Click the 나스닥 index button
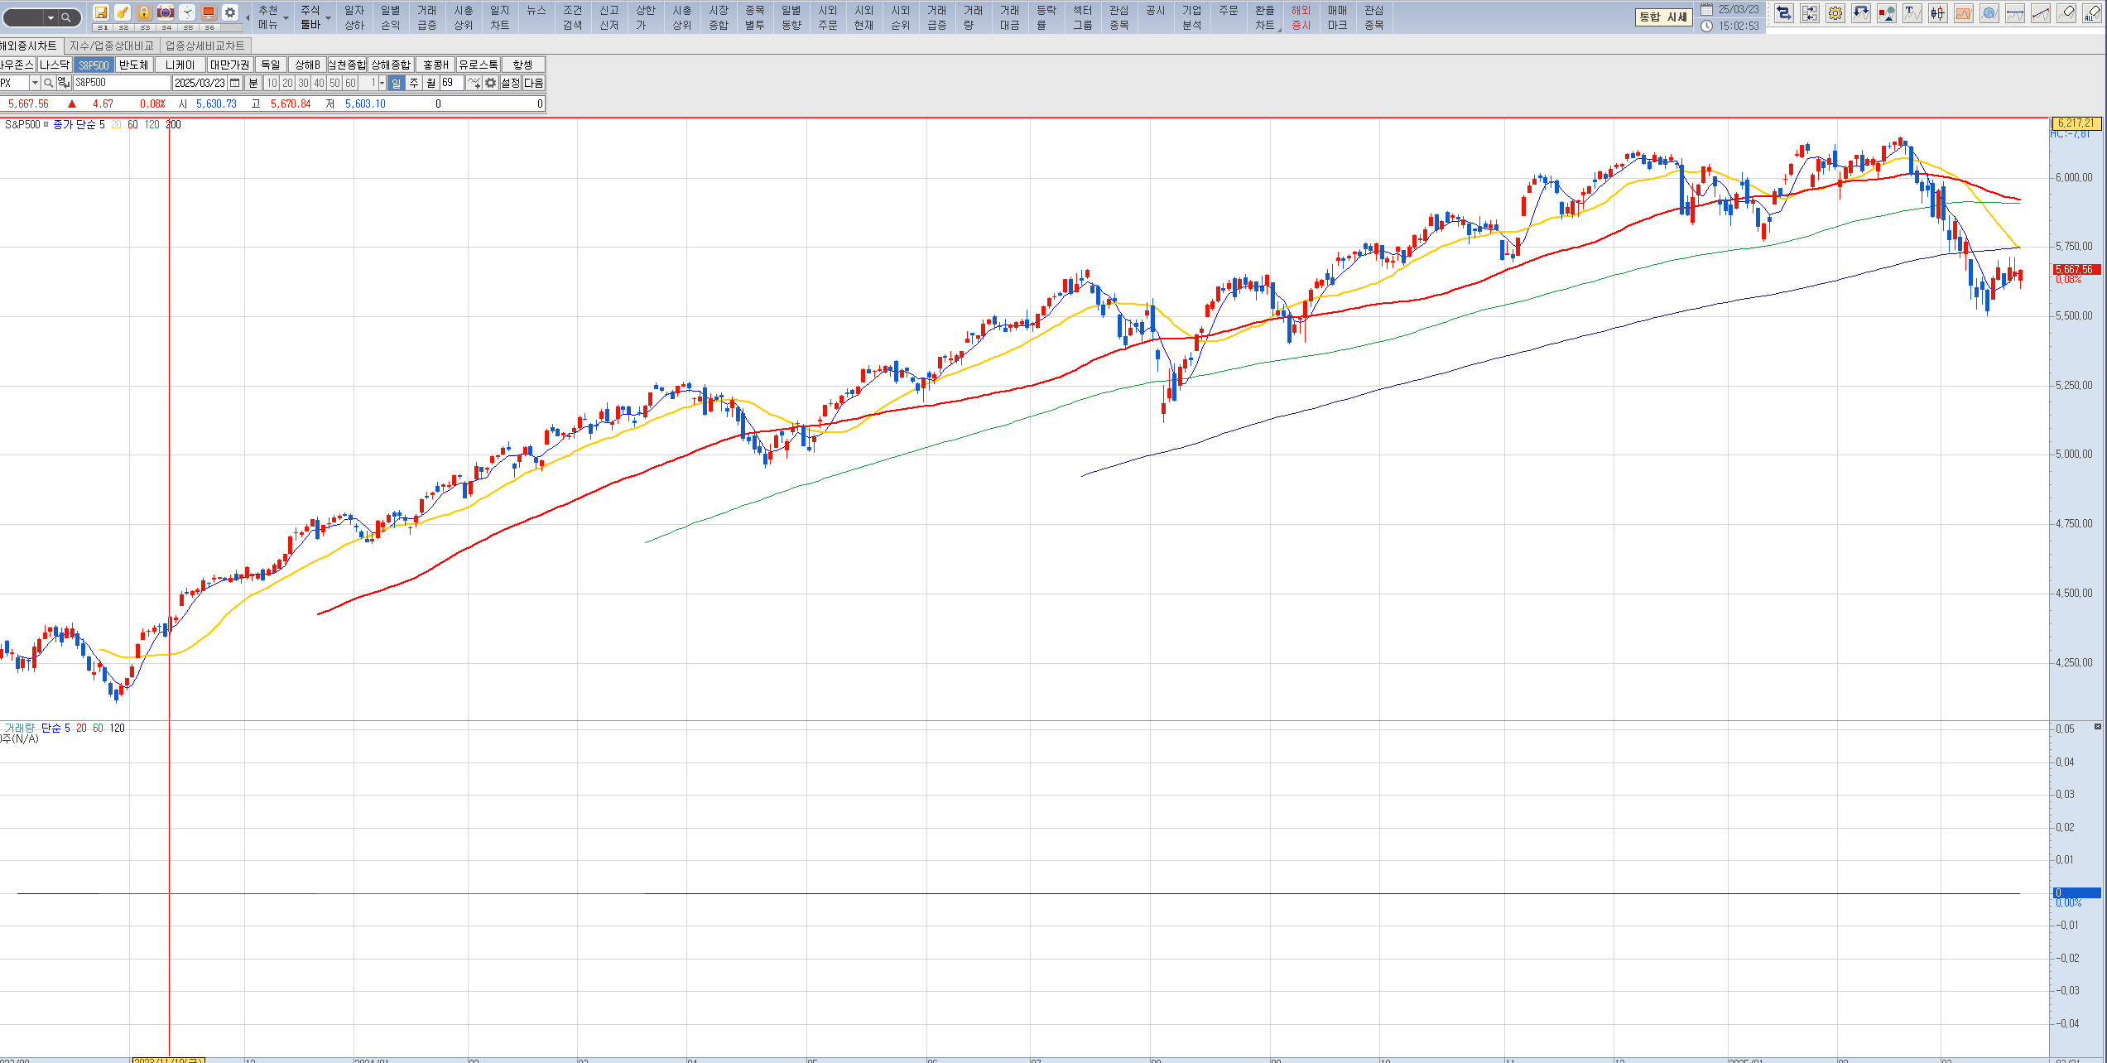This screenshot has height=1063, width=2107. coord(55,65)
